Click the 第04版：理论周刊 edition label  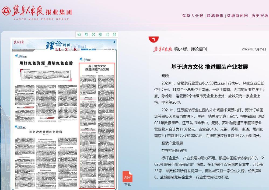(x=190, y=49)
